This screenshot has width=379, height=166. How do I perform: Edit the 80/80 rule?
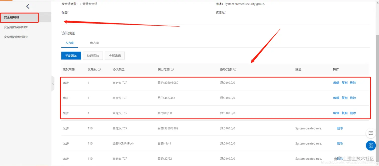point(336,113)
